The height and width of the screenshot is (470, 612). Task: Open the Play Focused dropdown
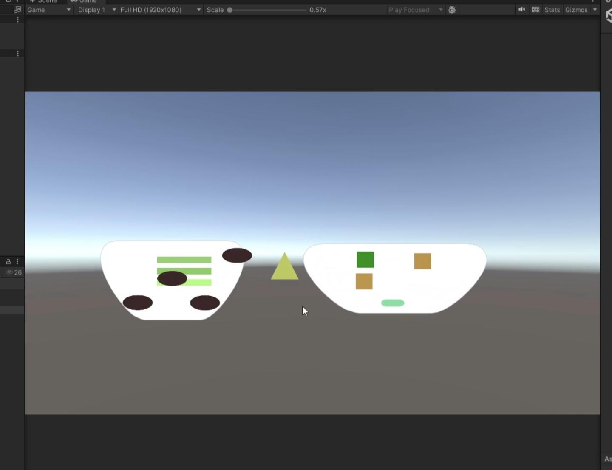(415, 10)
